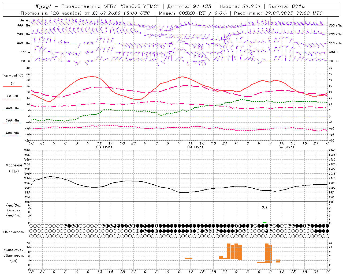
Task: Click the (гПа) pressure unit label
Action: (x=14, y=171)
